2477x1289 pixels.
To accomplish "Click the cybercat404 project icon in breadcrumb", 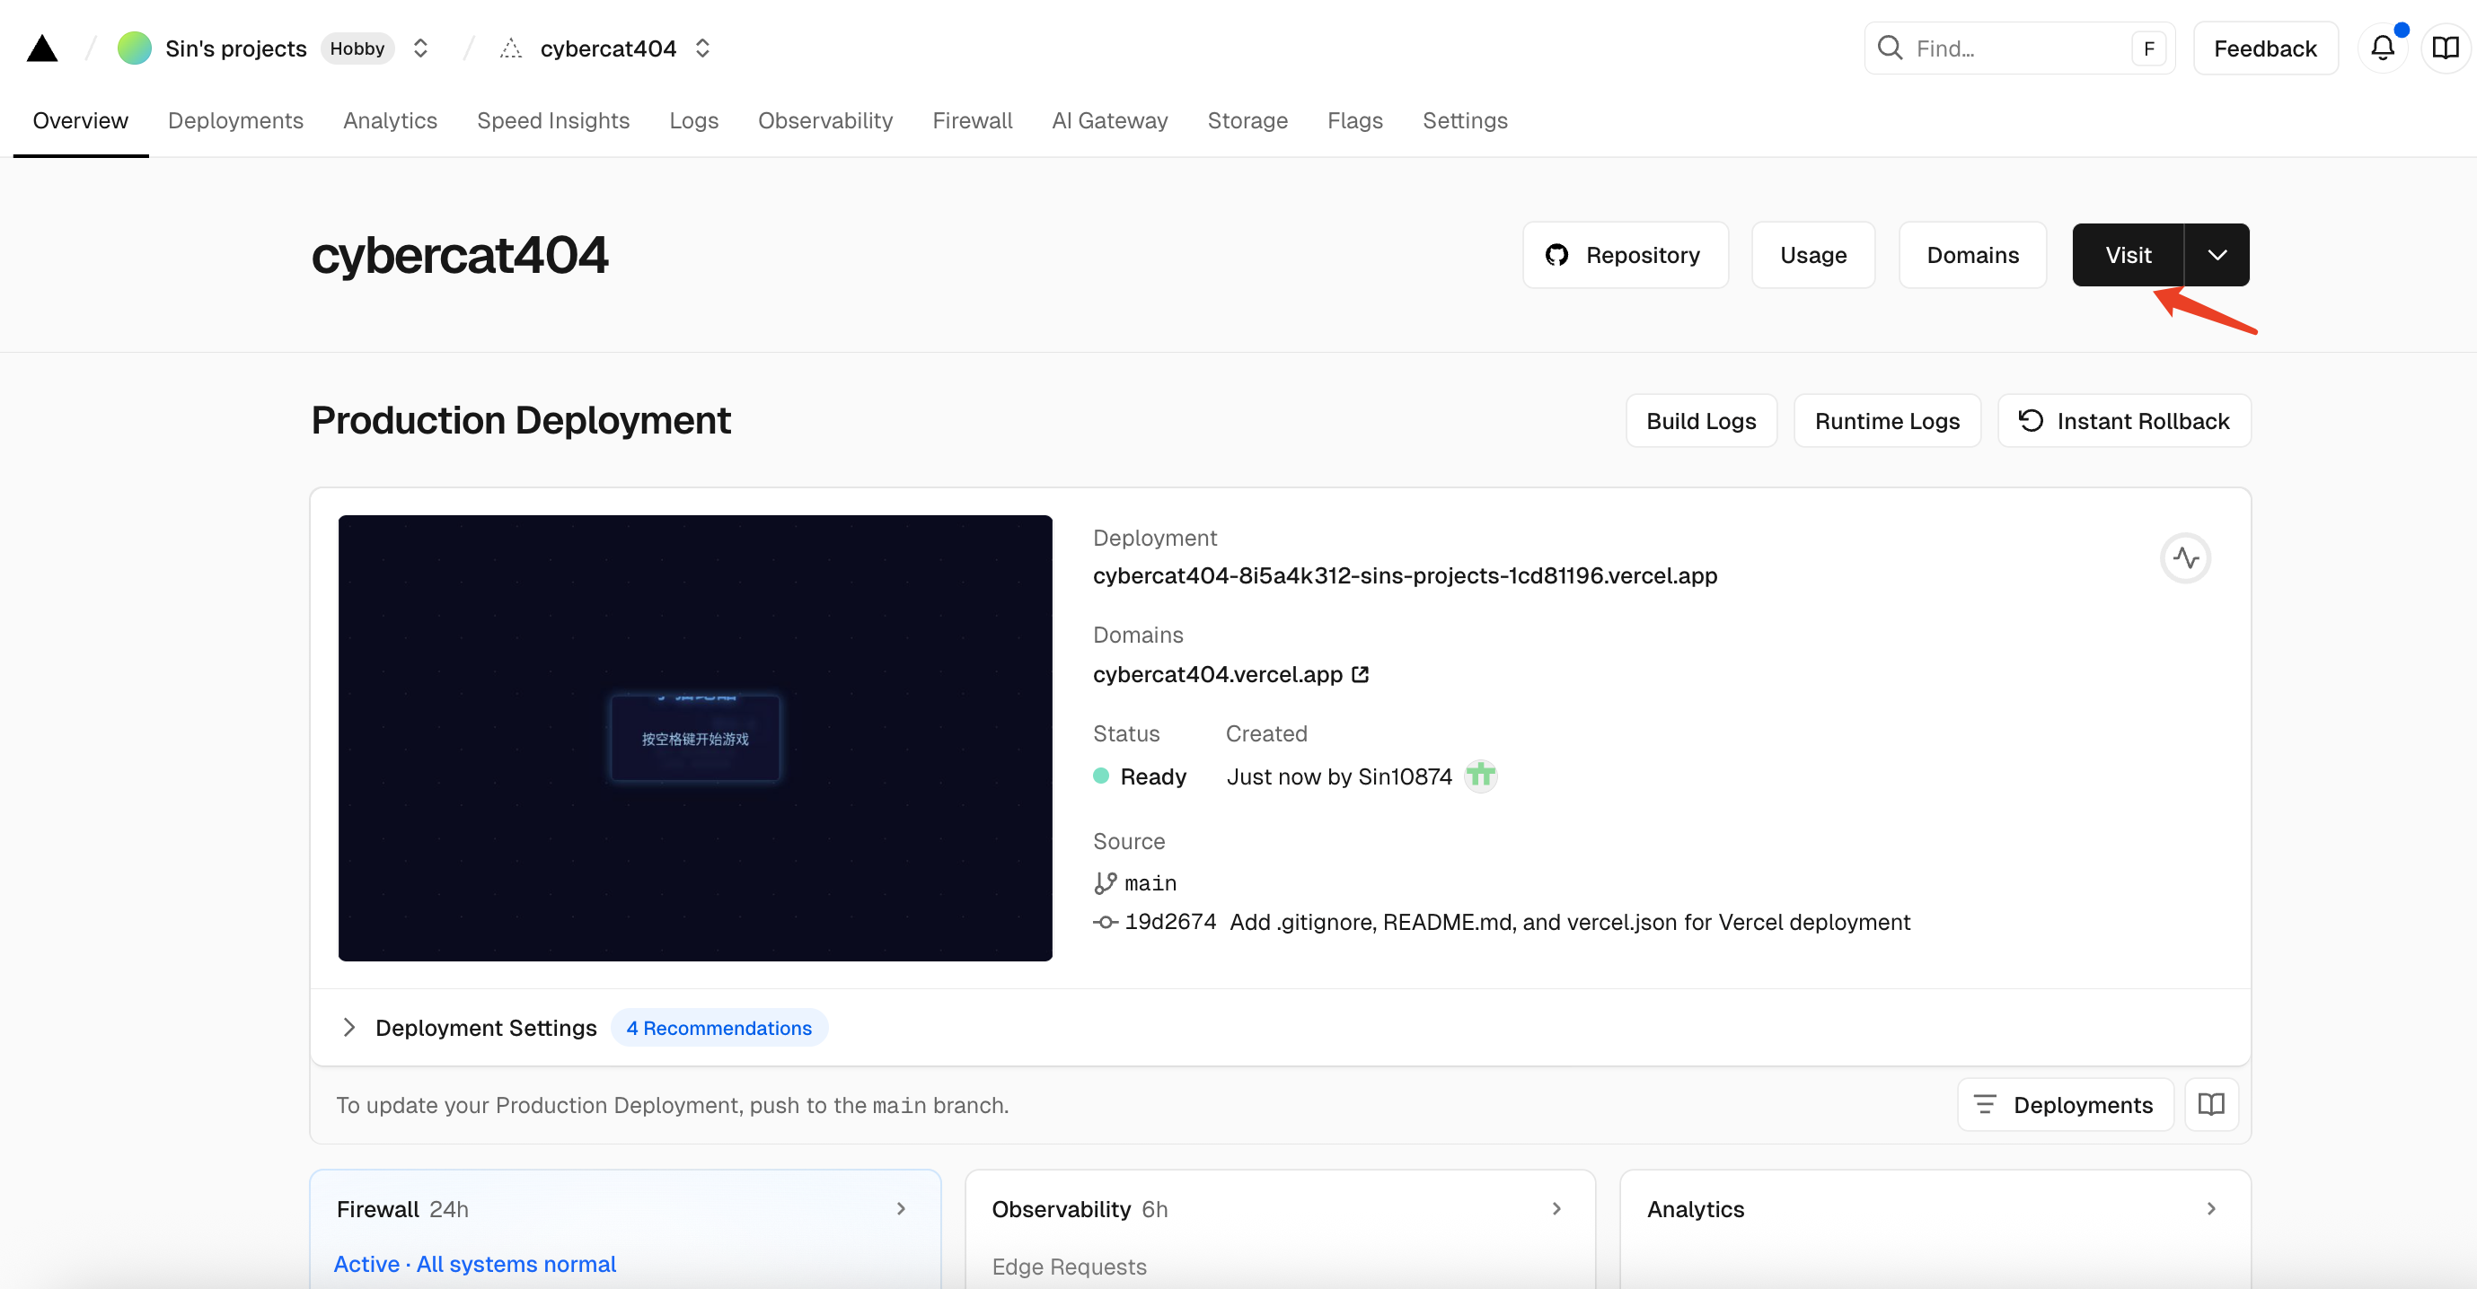I will [511, 48].
